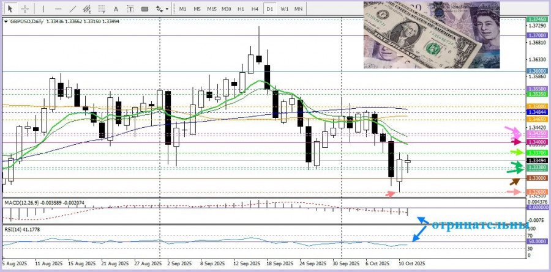The width and height of the screenshot is (551, 272).
Task: Switch on the H4 timeframe
Action: pyautogui.click(x=255, y=9)
